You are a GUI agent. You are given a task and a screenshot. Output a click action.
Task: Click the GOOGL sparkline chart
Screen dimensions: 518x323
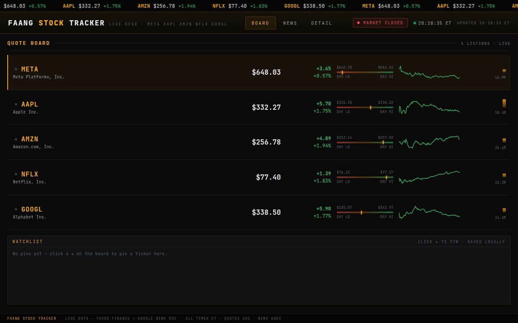[x=429, y=212]
